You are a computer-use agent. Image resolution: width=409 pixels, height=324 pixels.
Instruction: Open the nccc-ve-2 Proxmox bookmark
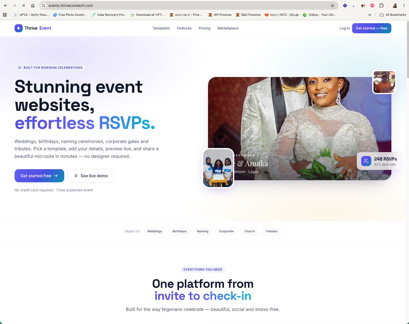(x=186, y=15)
